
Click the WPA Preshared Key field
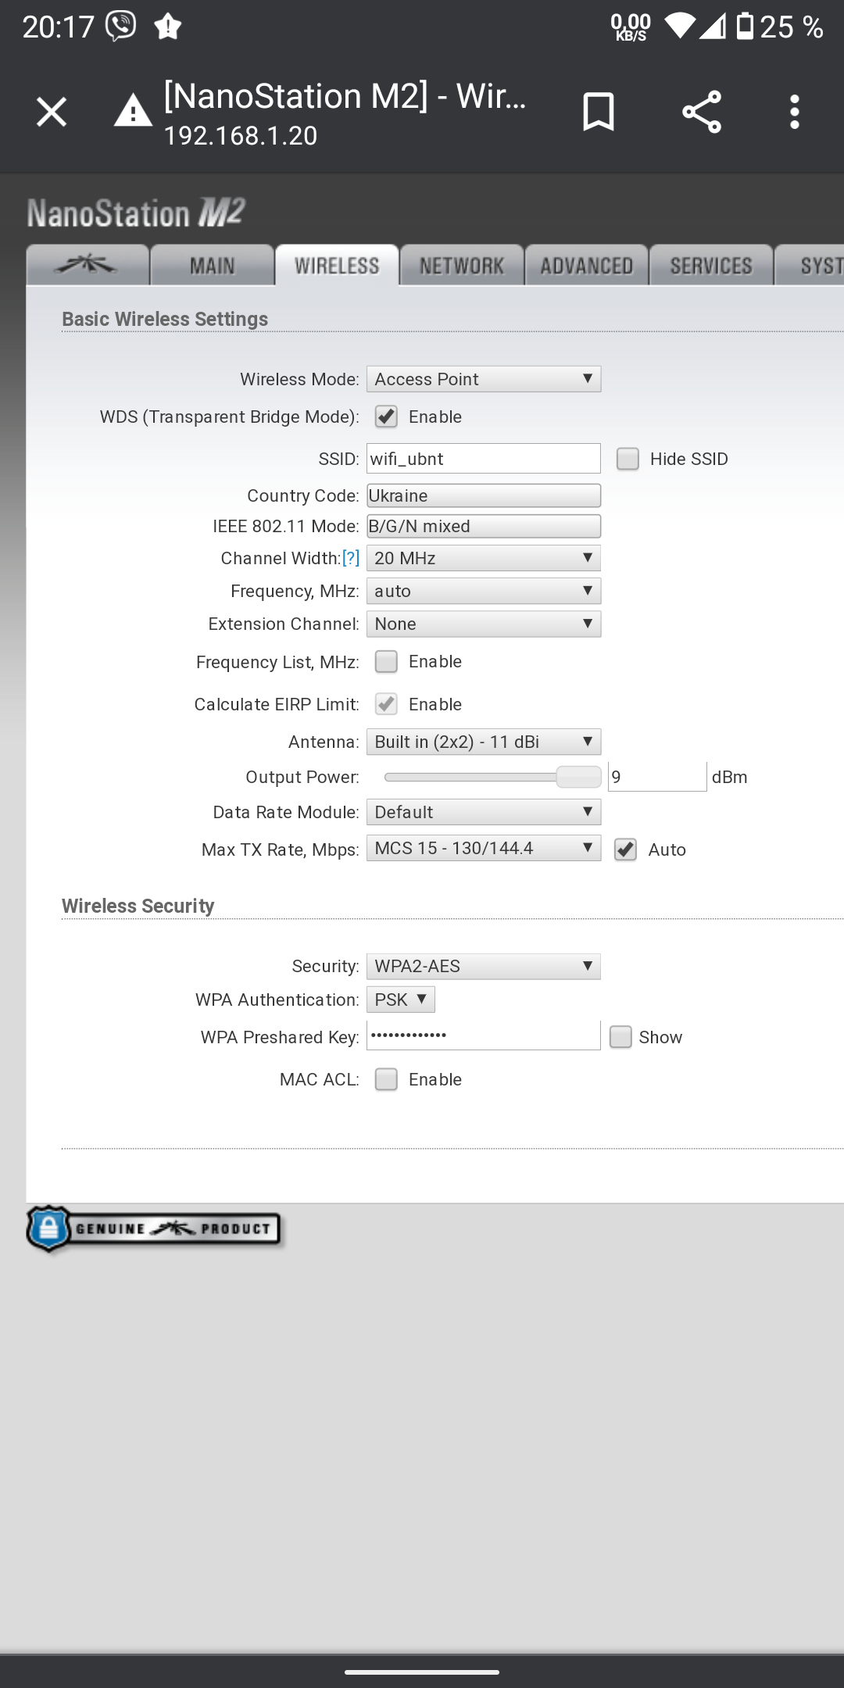click(484, 1035)
